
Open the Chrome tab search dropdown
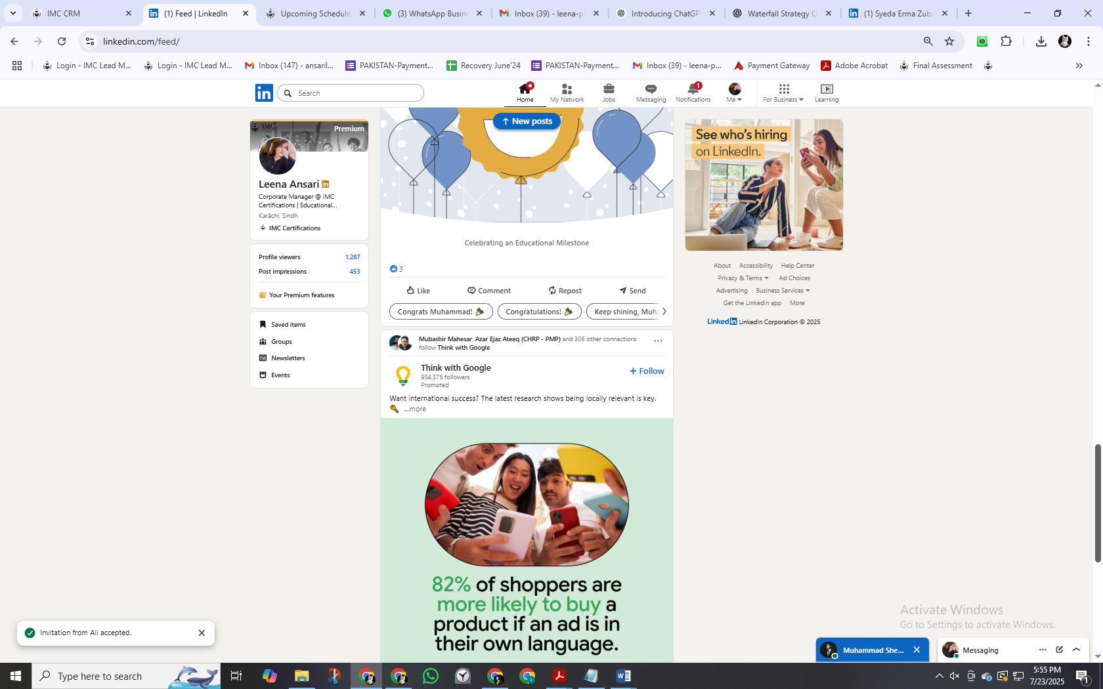click(x=12, y=13)
